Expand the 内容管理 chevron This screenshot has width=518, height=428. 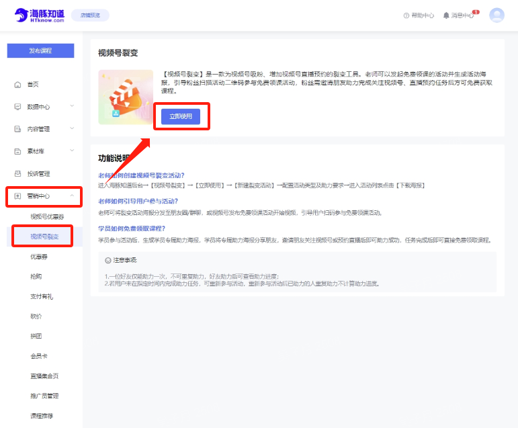pos(72,128)
